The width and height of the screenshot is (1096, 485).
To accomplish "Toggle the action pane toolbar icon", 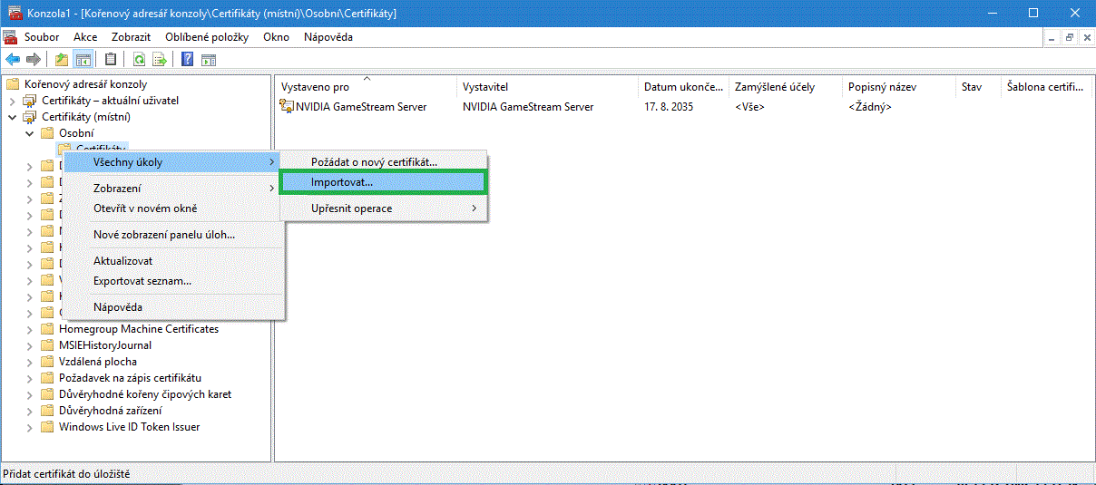I will [x=209, y=60].
